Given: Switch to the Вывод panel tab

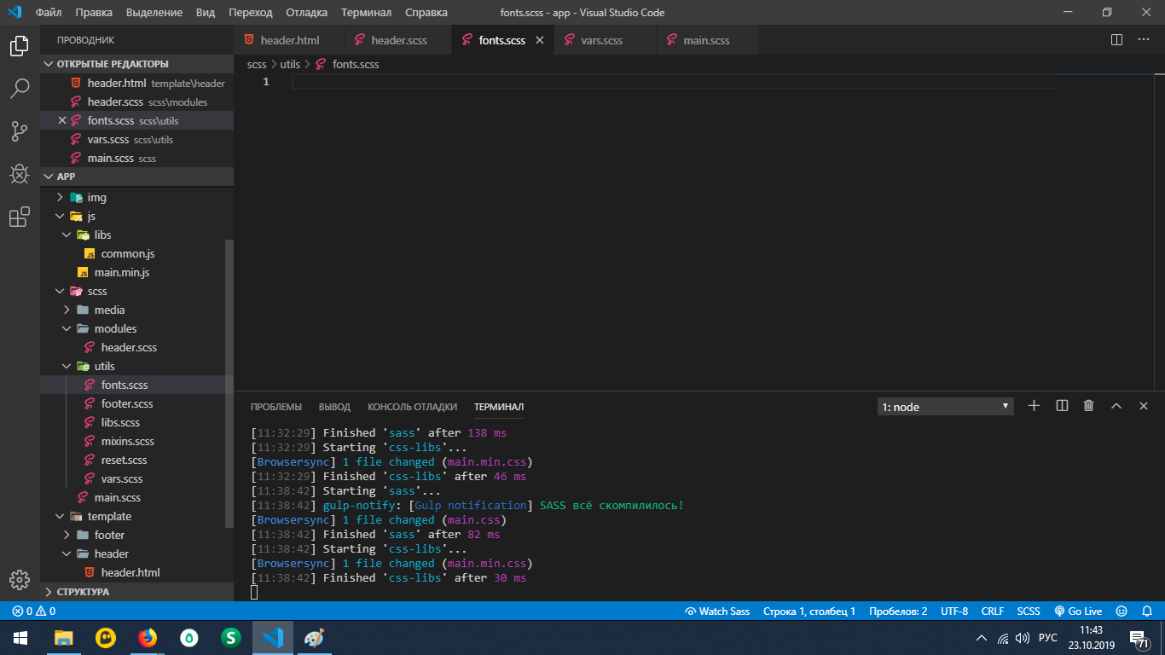Looking at the screenshot, I should point(334,407).
